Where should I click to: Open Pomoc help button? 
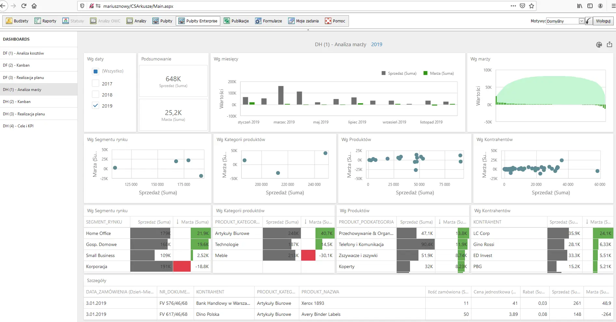coord(336,21)
